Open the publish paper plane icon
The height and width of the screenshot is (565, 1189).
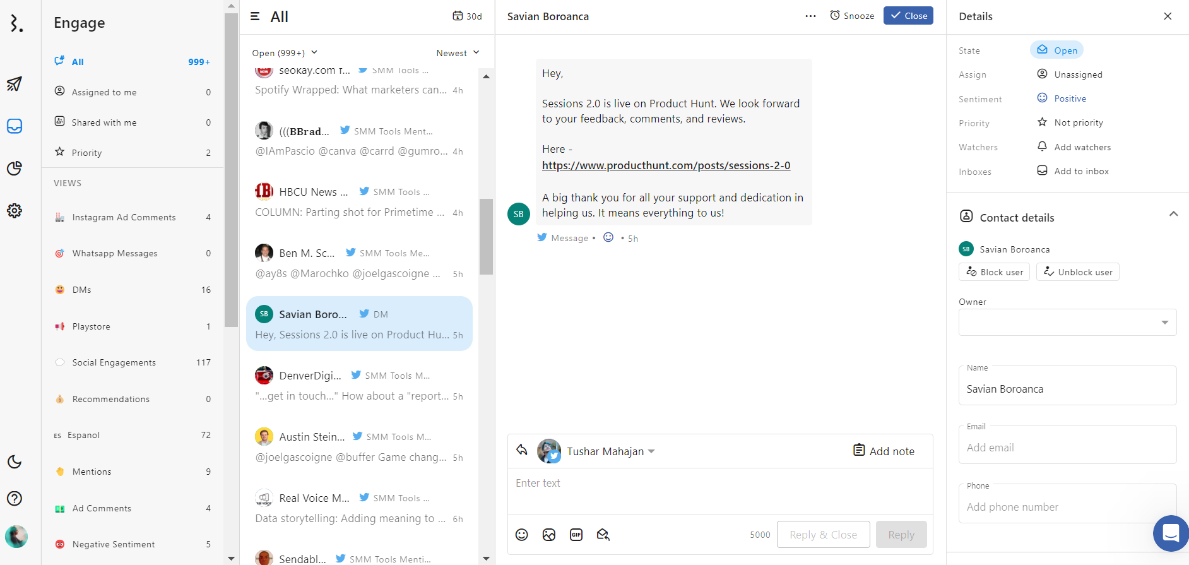[15, 84]
